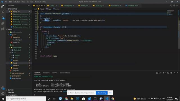Open the Accounts menu icon
The image size is (180, 101).
click(x=3, y=88)
